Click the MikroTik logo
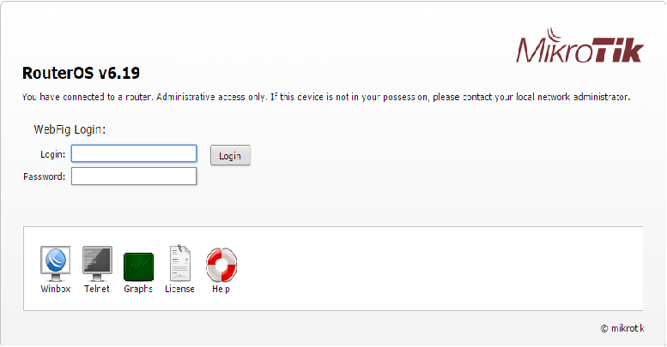This screenshot has height=347, width=667. pos(579,45)
